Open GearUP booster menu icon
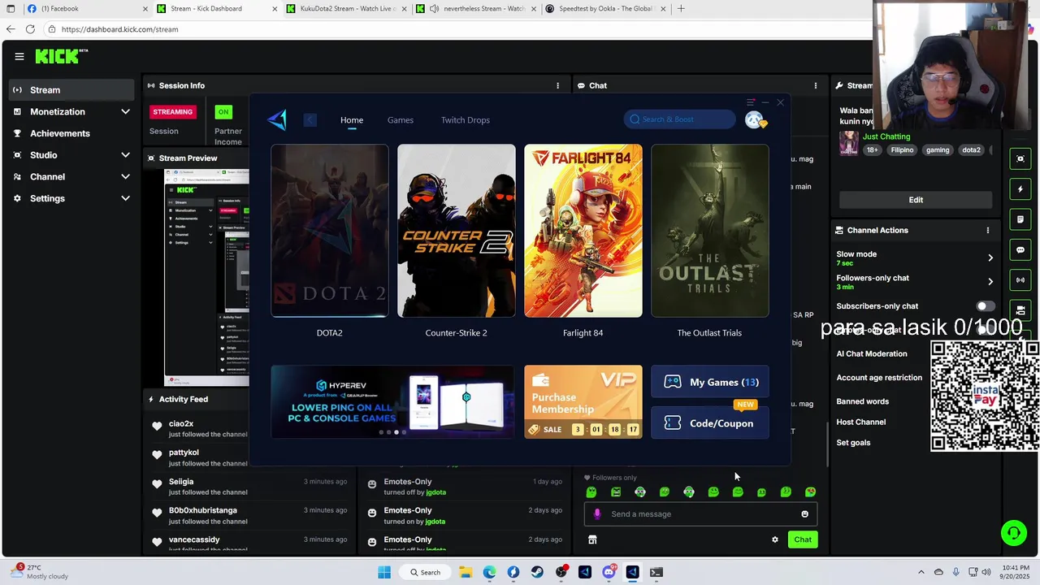The width and height of the screenshot is (1040, 585). pos(751,103)
